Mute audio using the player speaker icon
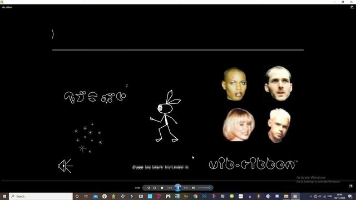The image size is (356, 200). point(194,188)
